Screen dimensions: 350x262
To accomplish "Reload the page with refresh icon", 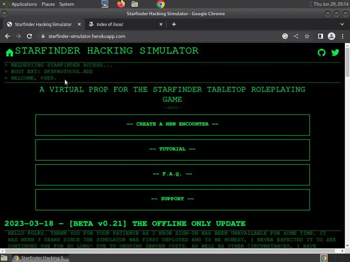I will (29, 36).
